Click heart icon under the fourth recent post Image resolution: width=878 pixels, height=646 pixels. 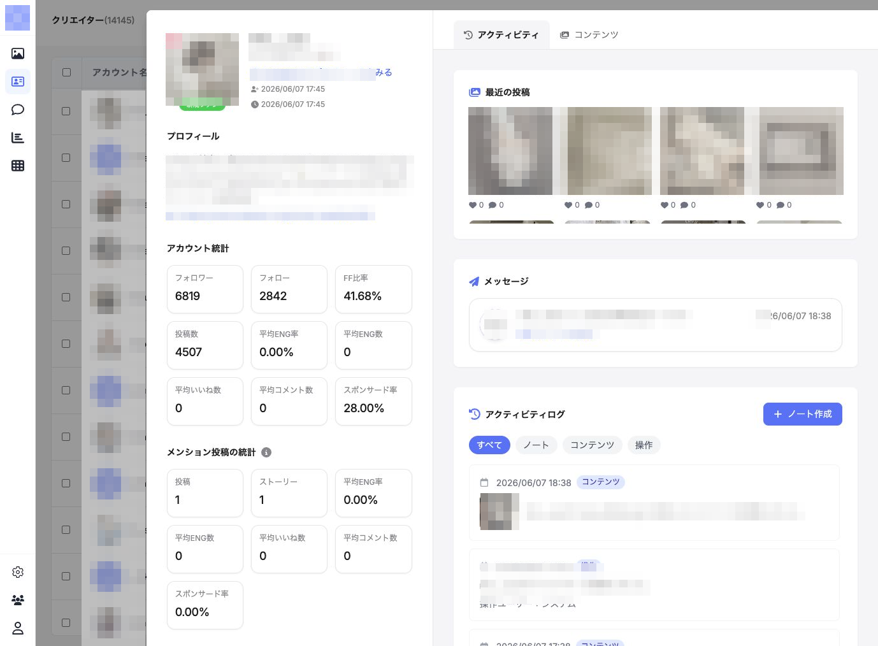tap(760, 205)
